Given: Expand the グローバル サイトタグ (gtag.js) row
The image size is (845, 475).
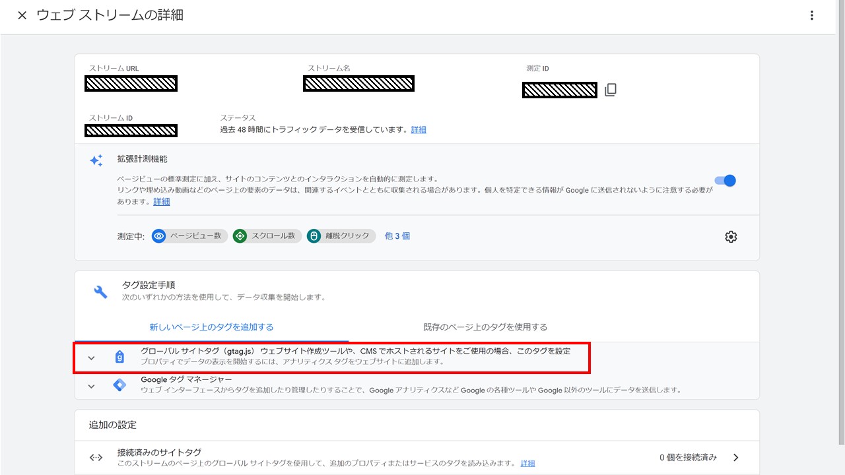Looking at the screenshot, I should coord(91,358).
